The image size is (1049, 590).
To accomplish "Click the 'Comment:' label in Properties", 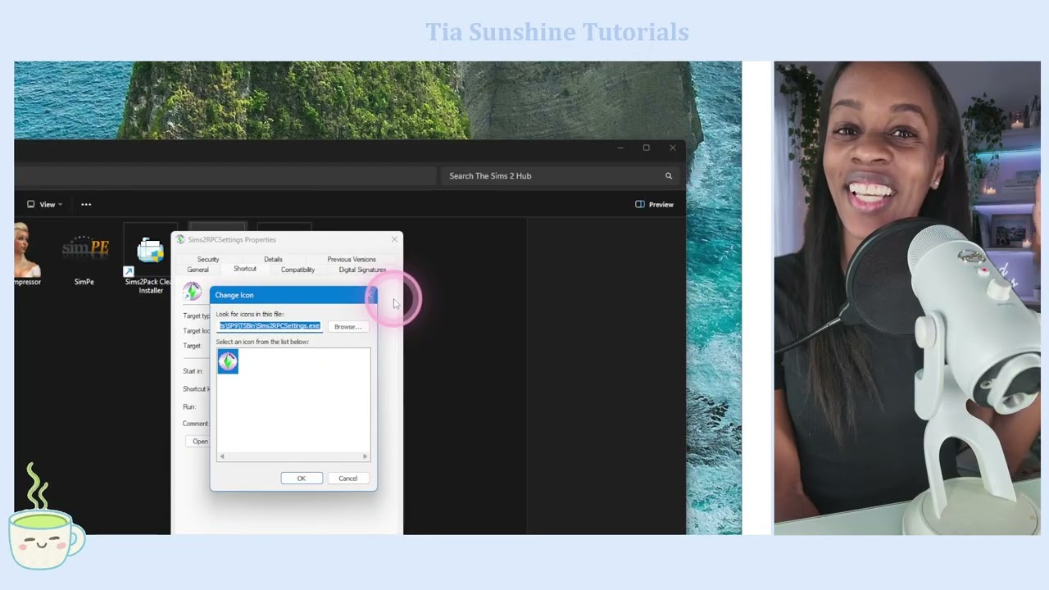I will (x=196, y=424).
